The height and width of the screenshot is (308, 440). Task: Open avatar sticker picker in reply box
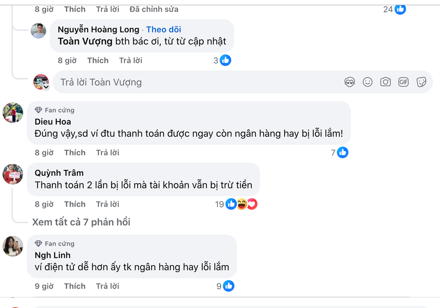pos(349,82)
